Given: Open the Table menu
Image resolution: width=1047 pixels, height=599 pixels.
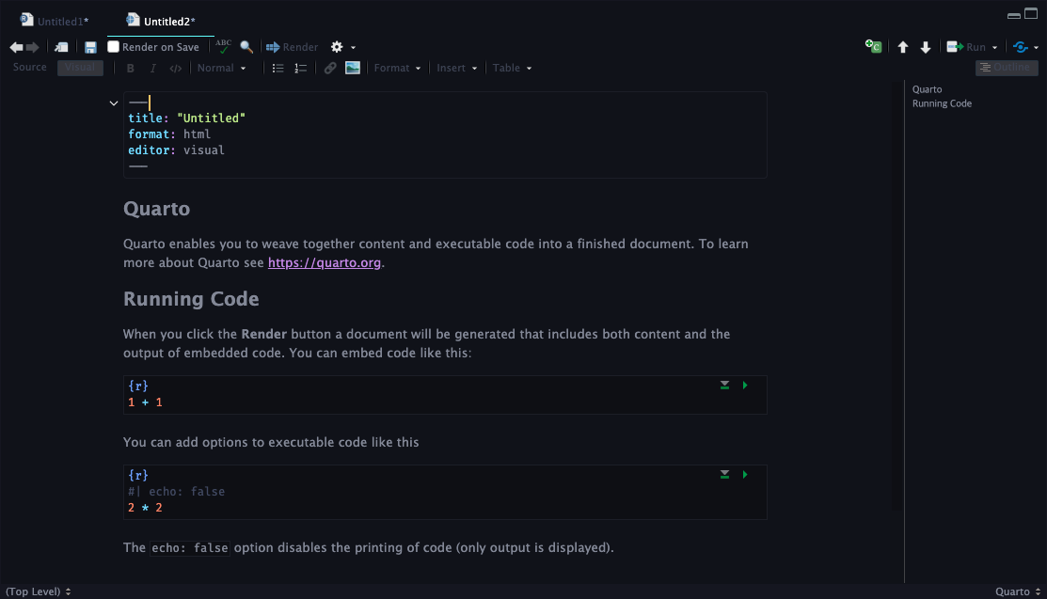Looking at the screenshot, I should (512, 68).
